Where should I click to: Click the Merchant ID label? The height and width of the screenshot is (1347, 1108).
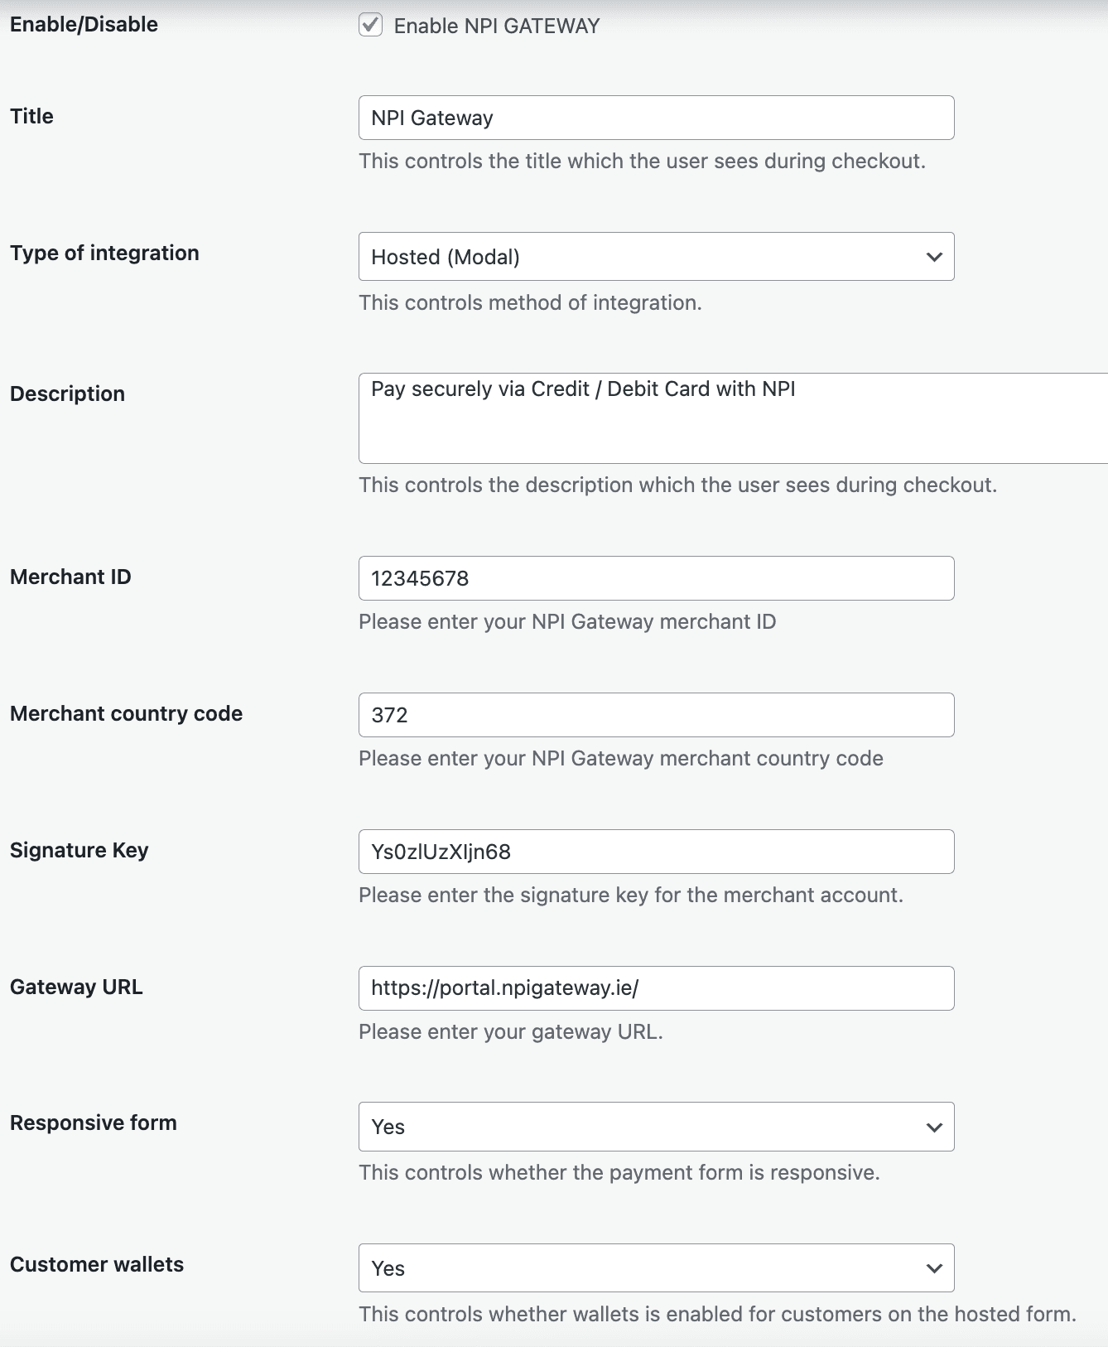pos(70,577)
